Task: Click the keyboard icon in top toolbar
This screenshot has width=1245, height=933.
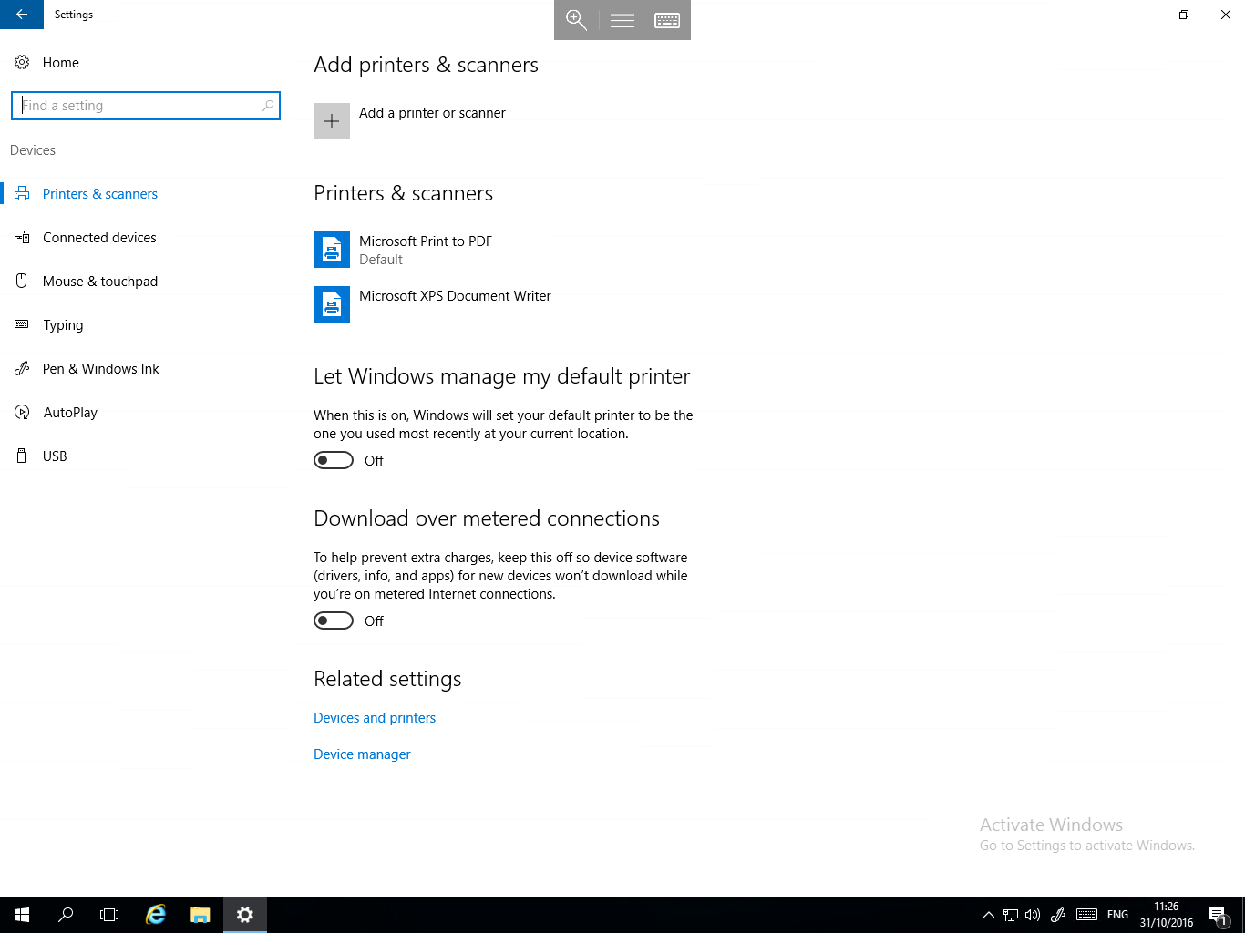Action: coord(667,21)
